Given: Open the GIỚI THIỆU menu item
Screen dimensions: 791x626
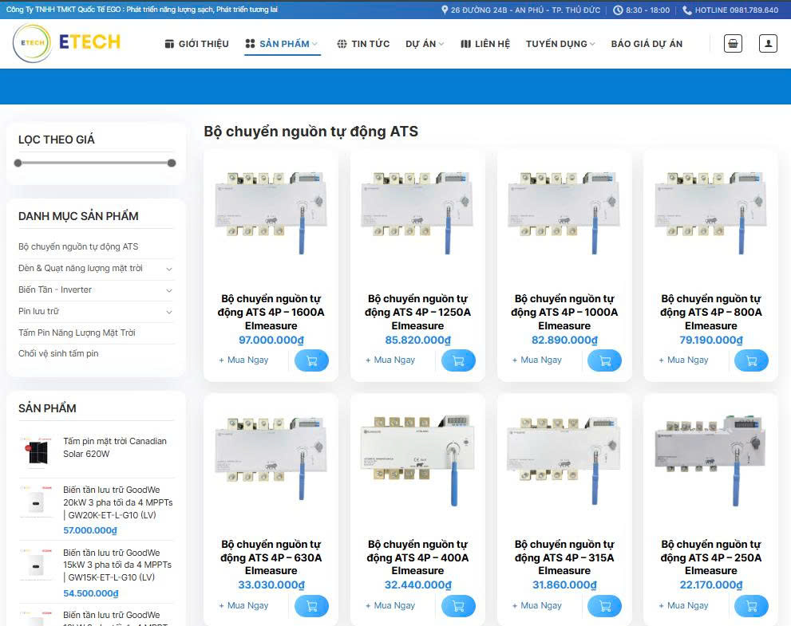Looking at the screenshot, I should tap(196, 44).
